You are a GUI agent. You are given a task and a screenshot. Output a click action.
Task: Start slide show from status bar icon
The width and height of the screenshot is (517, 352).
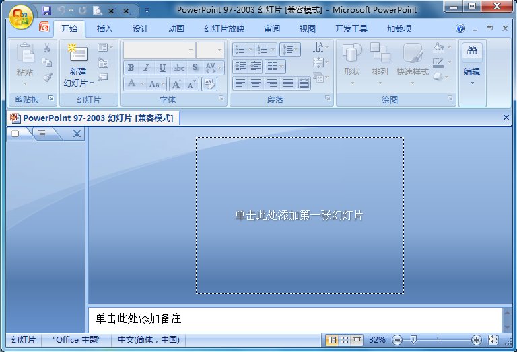point(357,340)
